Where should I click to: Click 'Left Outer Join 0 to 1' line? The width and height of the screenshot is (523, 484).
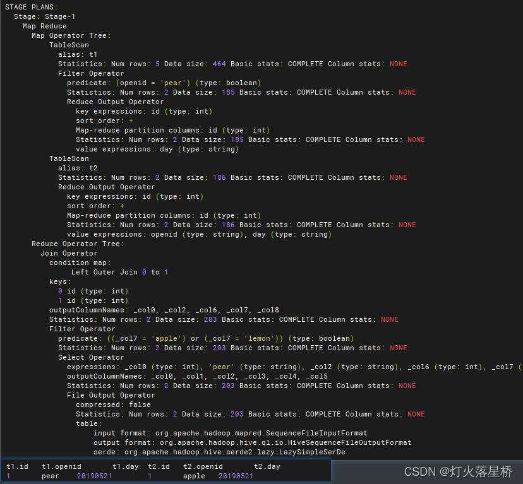pyautogui.click(x=119, y=272)
